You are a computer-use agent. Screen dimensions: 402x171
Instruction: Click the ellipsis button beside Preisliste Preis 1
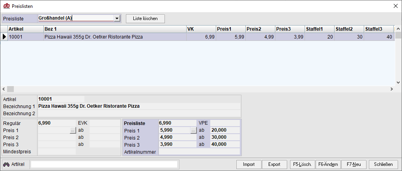193,131
